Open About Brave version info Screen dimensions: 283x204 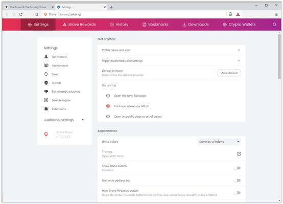[64, 134]
